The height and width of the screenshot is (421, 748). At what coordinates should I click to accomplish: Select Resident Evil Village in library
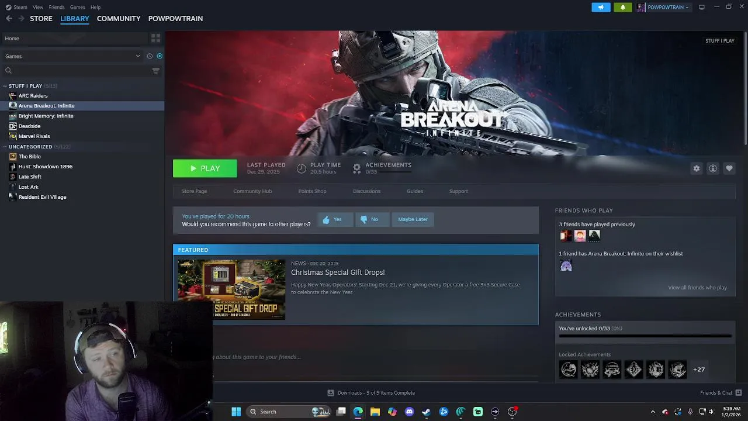click(x=42, y=197)
